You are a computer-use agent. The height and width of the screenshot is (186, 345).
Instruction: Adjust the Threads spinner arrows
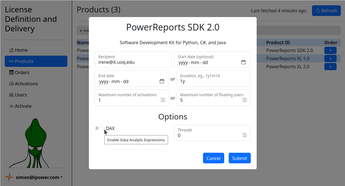245,135
